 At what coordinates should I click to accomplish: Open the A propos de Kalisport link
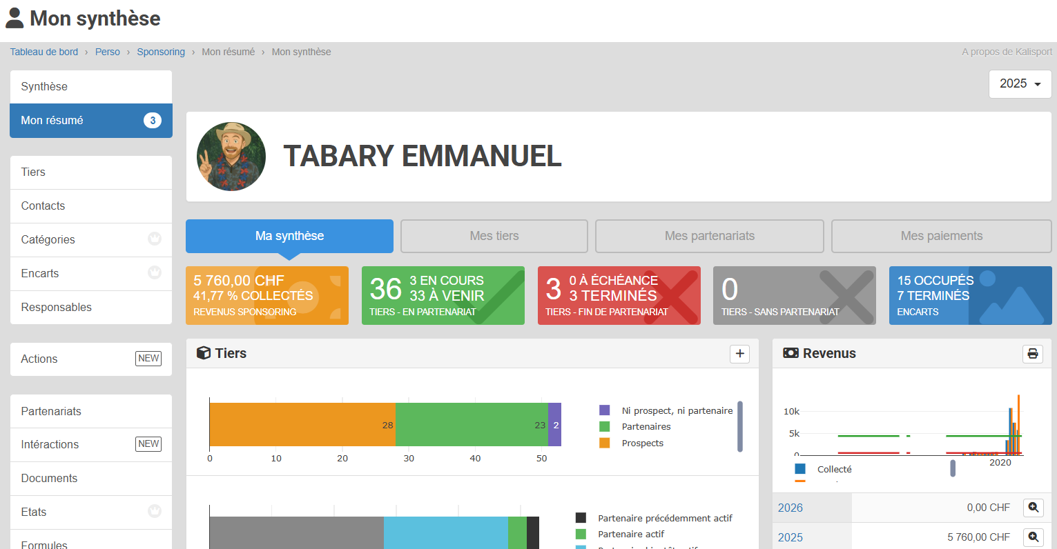pyautogui.click(x=1007, y=52)
